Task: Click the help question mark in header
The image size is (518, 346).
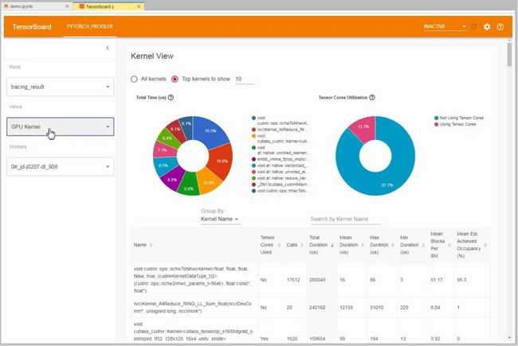Action: tap(500, 26)
